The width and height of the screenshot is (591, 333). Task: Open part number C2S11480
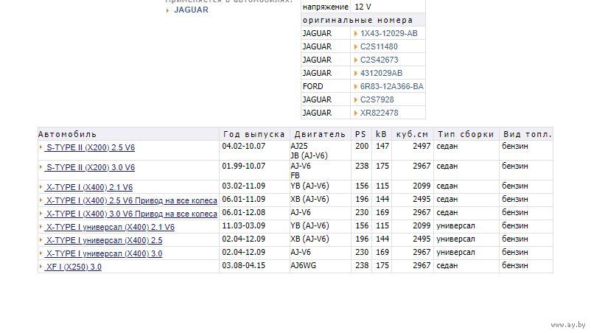point(379,46)
